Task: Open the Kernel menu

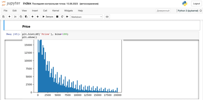Action: tap(56, 11)
